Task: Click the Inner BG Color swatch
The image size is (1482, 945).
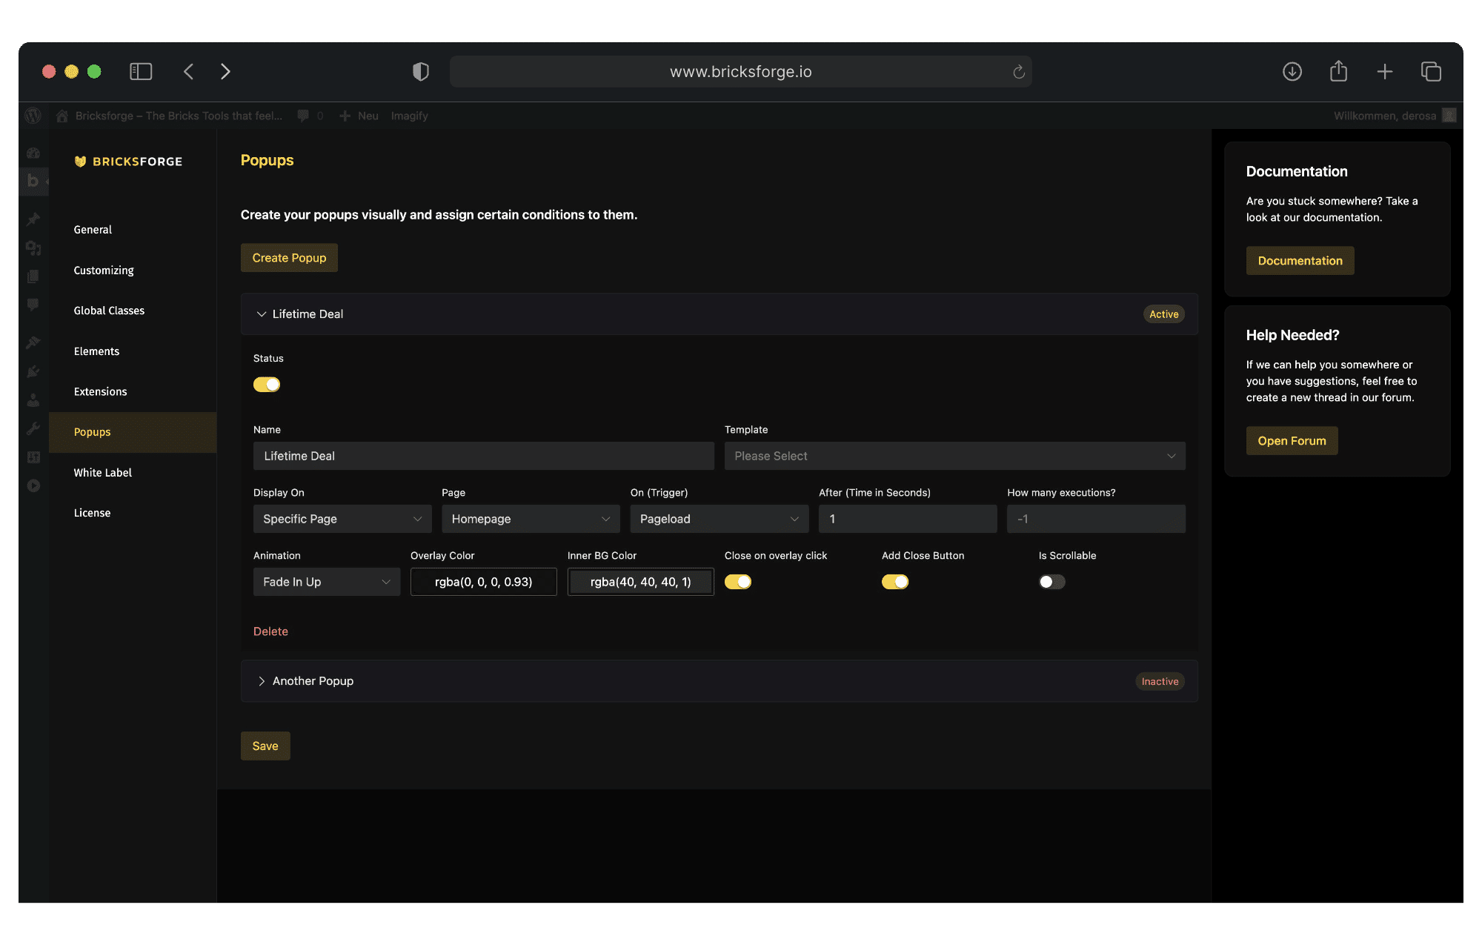Action: tap(637, 581)
